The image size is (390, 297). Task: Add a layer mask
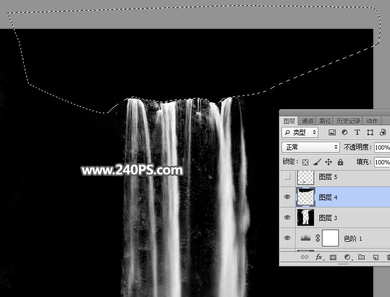333,257
